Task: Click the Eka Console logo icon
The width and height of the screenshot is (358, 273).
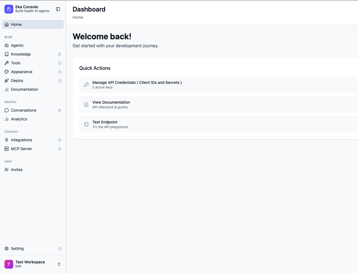Action: [9, 9]
